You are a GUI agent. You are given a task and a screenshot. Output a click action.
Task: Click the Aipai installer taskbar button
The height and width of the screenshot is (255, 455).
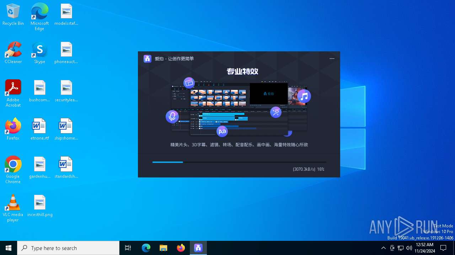point(198,248)
